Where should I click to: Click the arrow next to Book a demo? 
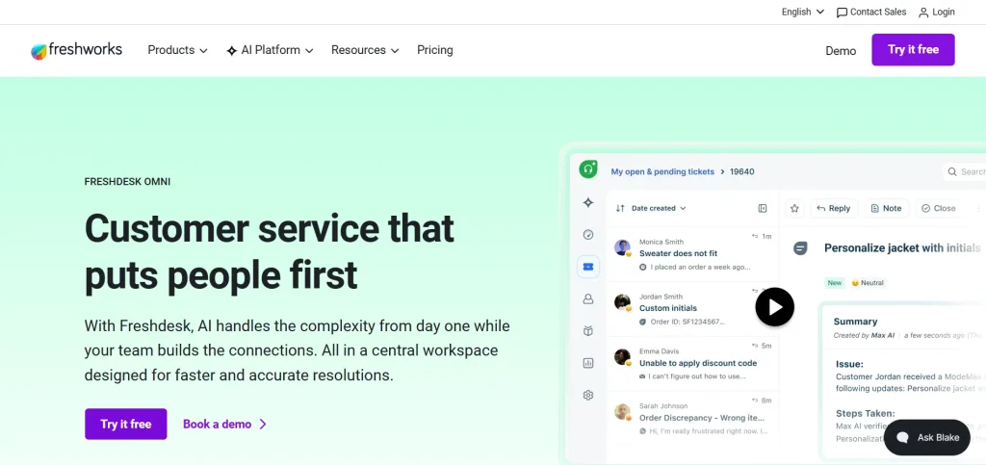tap(263, 425)
